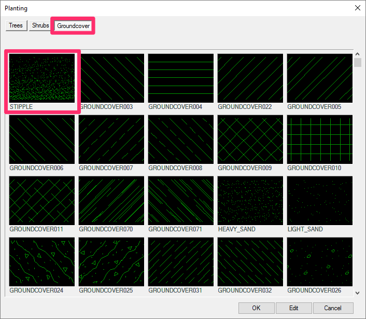Viewport: 366px width, 319px height.
Task: Click the Edit button
Action: point(293,308)
